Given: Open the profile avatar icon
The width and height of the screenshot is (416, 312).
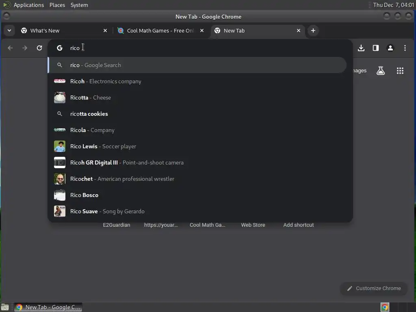Looking at the screenshot, I should [x=390, y=48].
